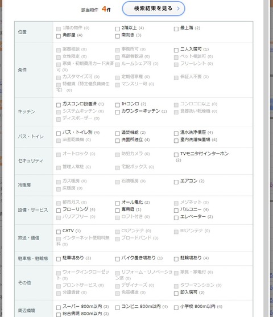Image resolution: width=273 pixels, height=317 pixels.
Task: Enable the 南向き checkbox
Action: [x=117, y=36]
